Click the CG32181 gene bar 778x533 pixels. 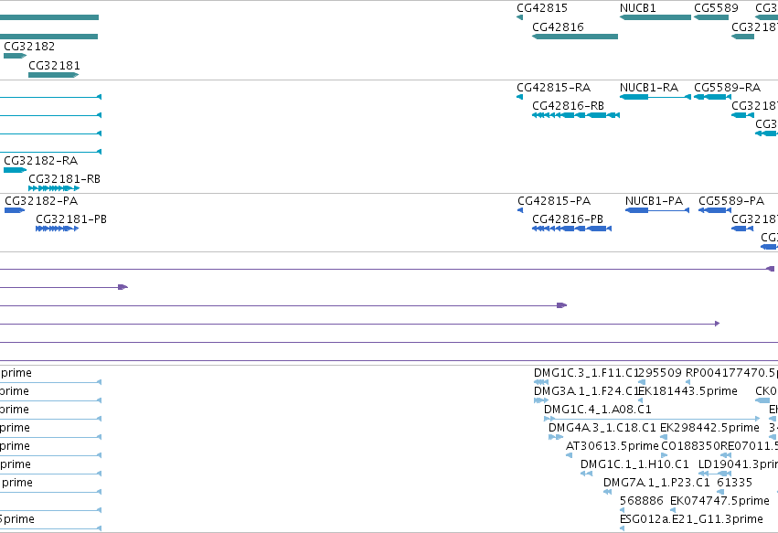(54, 75)
